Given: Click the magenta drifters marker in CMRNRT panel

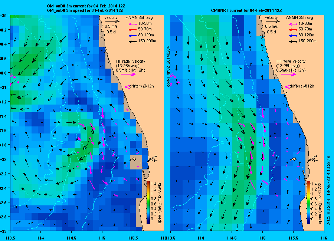Looking at the screenshot, I should click(x=288, y=87).
